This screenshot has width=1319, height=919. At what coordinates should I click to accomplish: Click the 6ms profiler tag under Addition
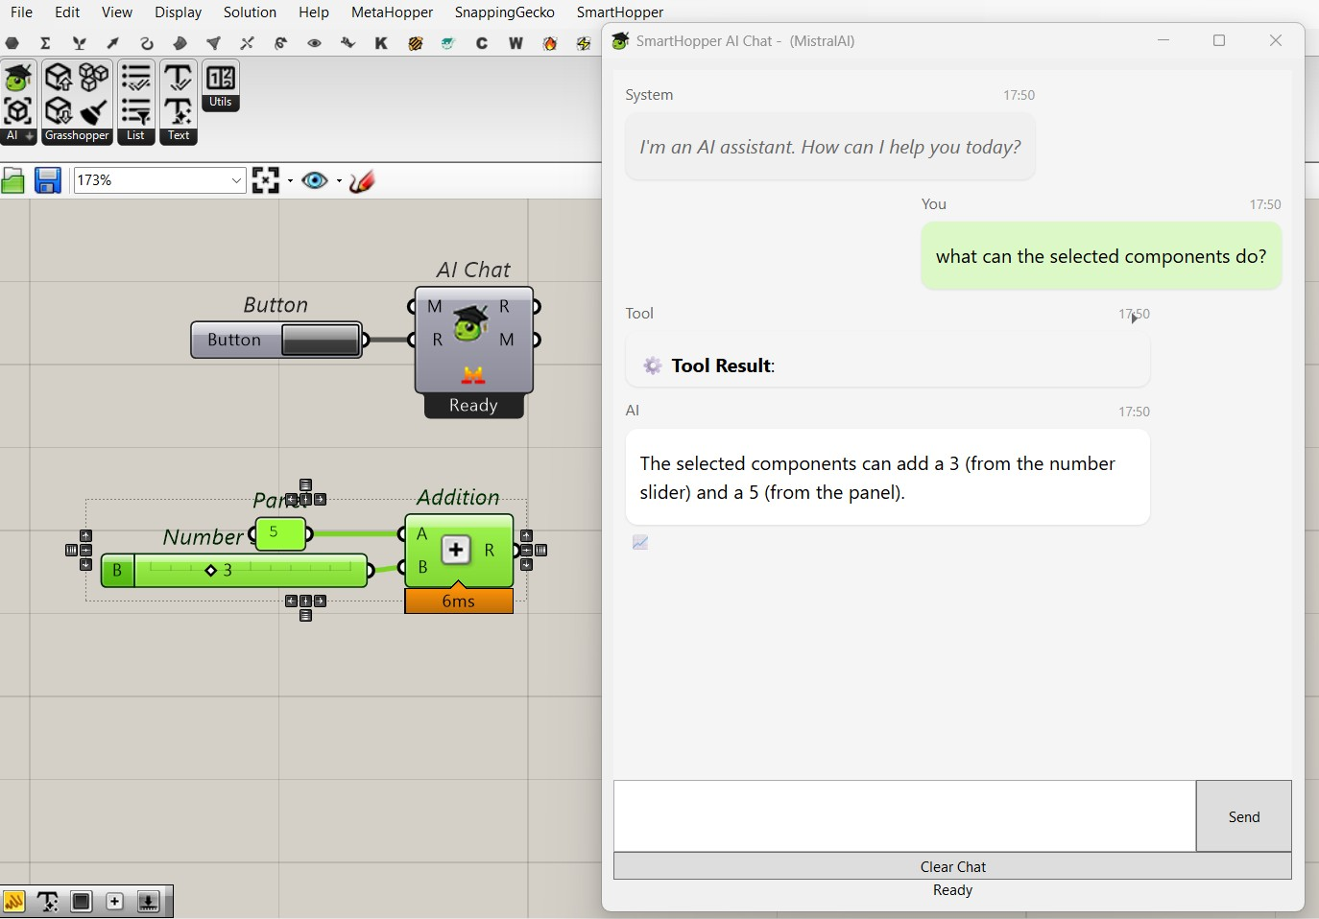(x=459, y=601)
